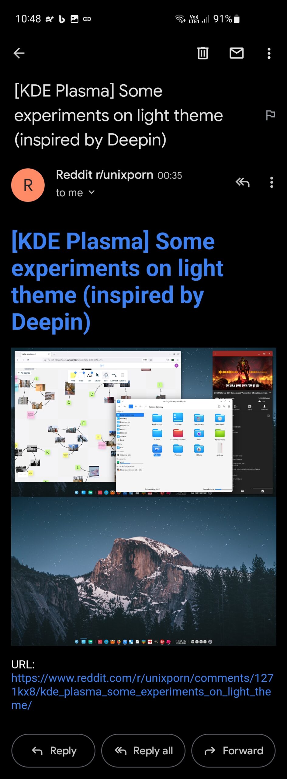This screenshot has width=287, height=779.
Task: Tap the sender name Reddit r/unixporn
Action: (105, 175)
